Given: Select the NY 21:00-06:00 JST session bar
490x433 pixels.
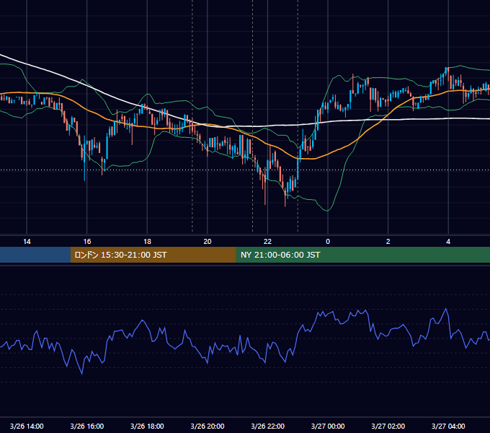Looking at the screenshot, I should tap(362, 255).
